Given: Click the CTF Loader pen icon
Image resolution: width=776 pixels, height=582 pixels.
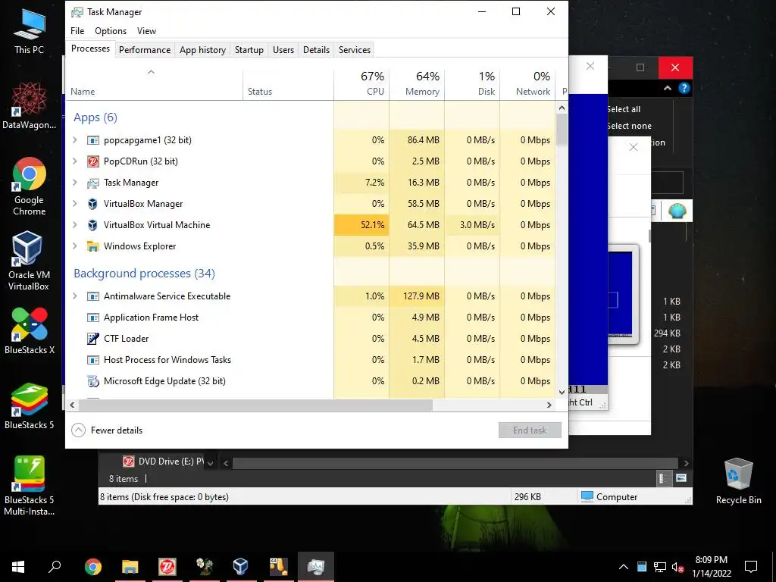Looking at the screenshot, I should coord(92,339).
